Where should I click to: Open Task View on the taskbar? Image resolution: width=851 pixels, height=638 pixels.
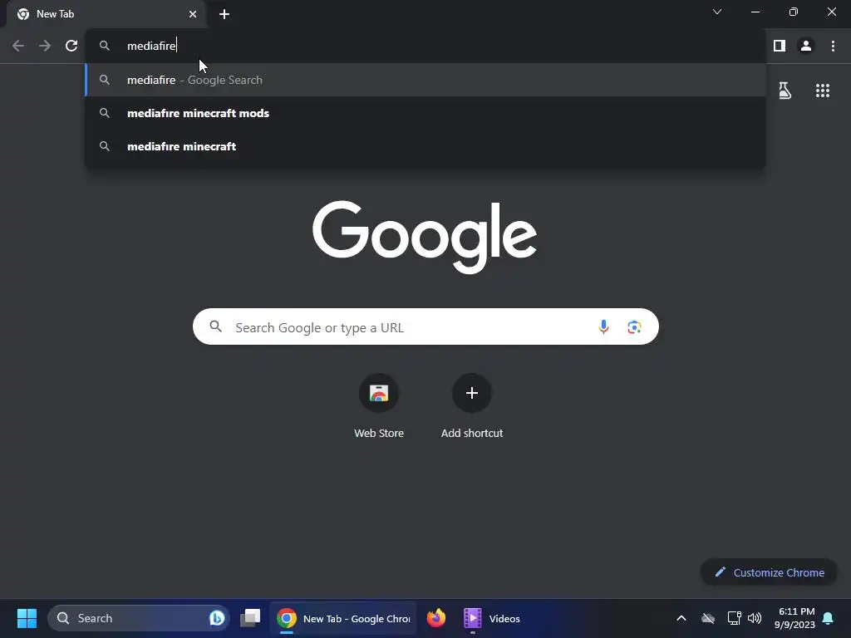(x=250, y=618)
